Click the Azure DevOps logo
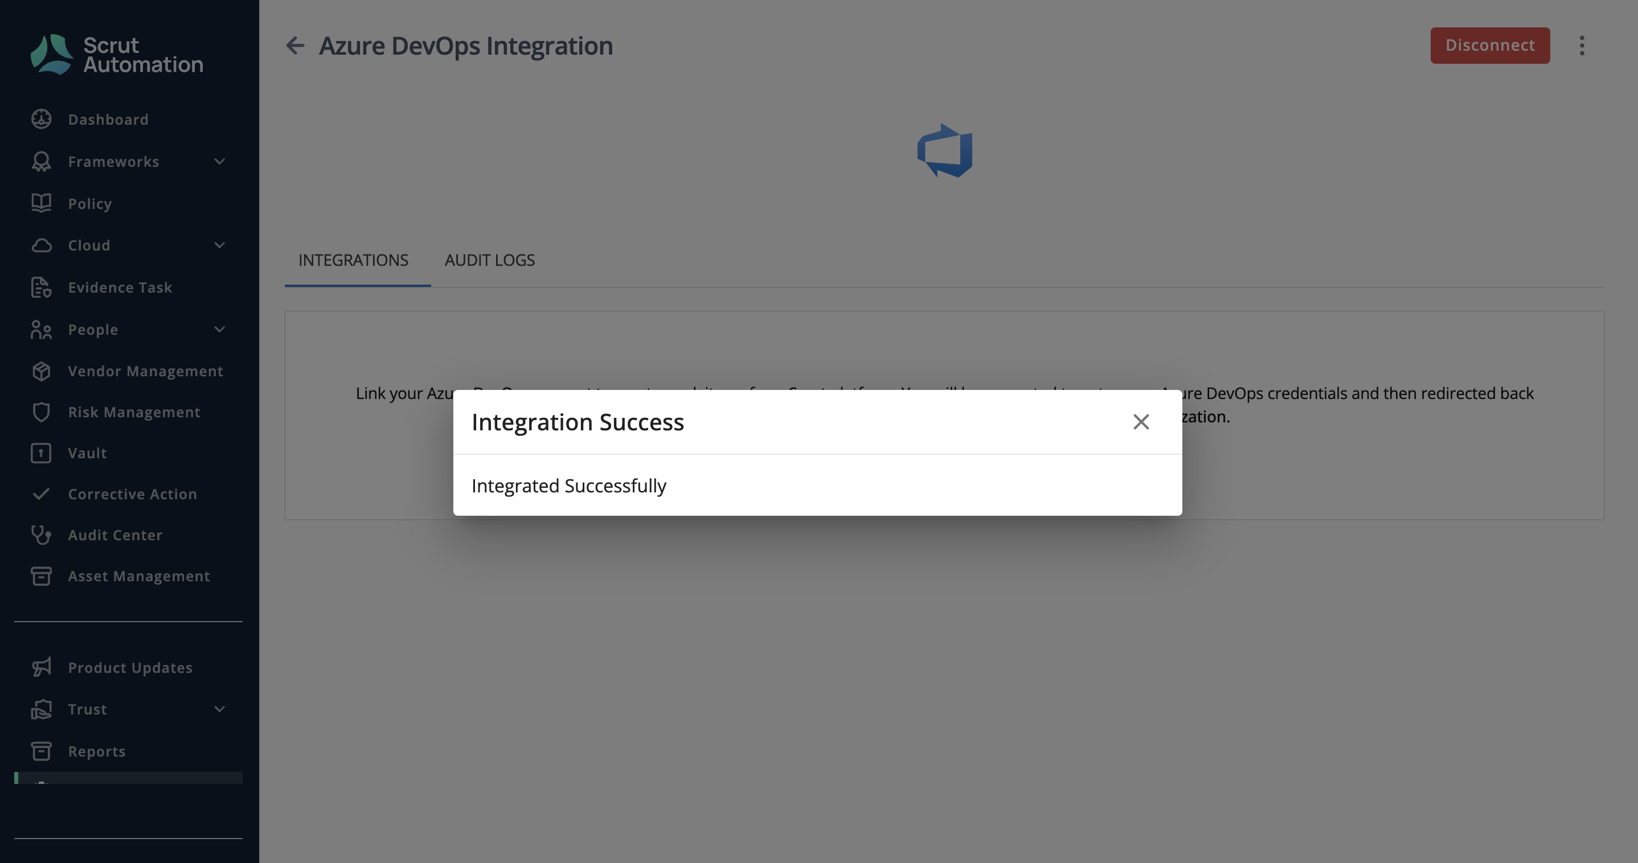Screen dimensions: 1638x863 click(x=945, y=151)
